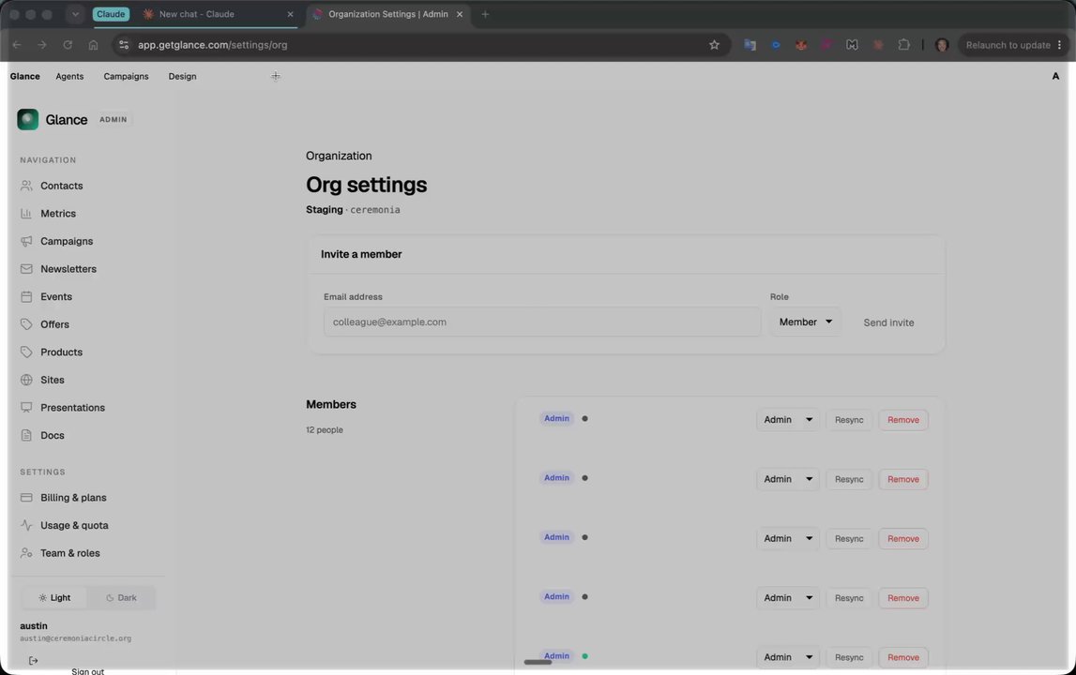1076x675 pixels.
Task: Open Contacts via its people icon
Action: 26,186
